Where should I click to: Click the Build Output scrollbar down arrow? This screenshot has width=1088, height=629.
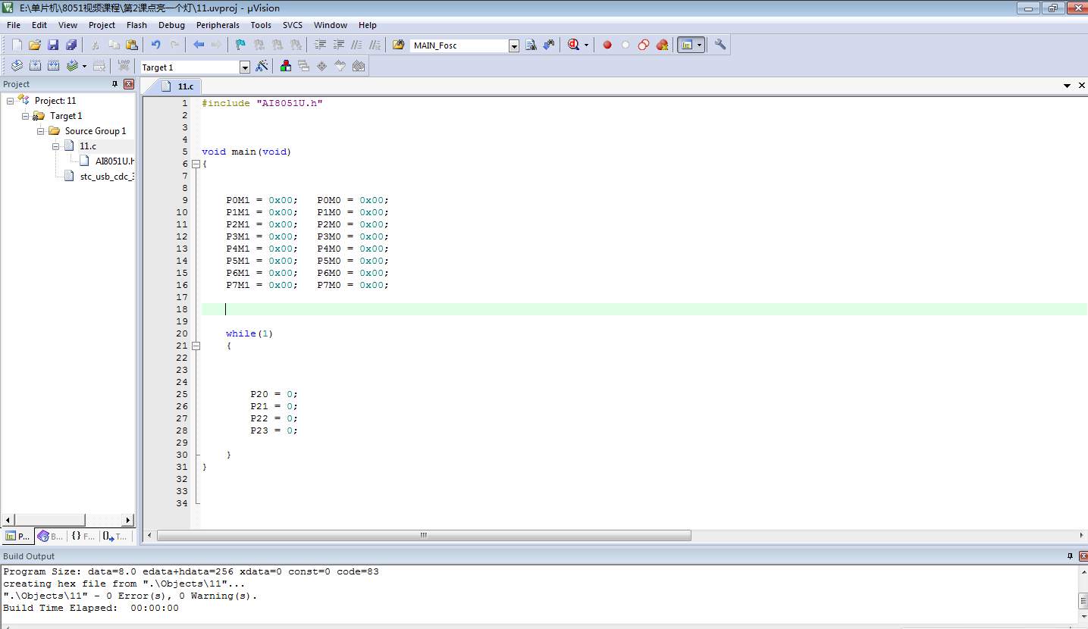(x=1083, y=618)
